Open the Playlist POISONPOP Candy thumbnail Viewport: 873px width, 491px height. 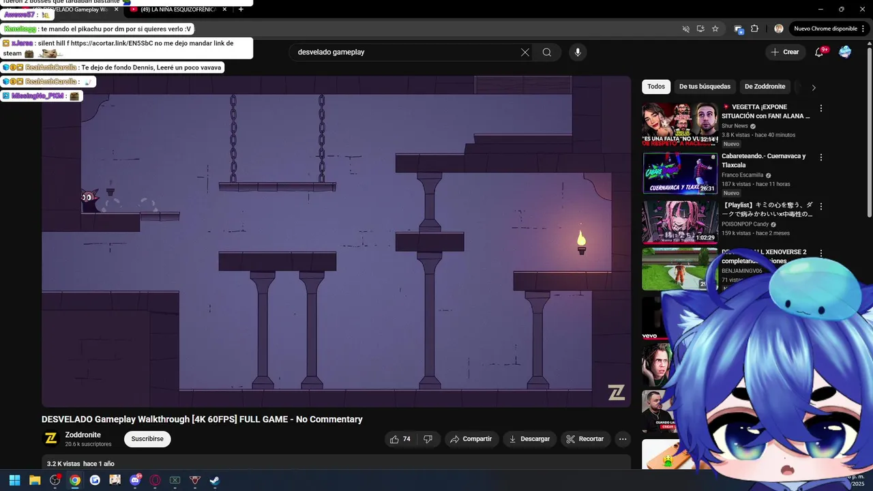pos(680,222)
